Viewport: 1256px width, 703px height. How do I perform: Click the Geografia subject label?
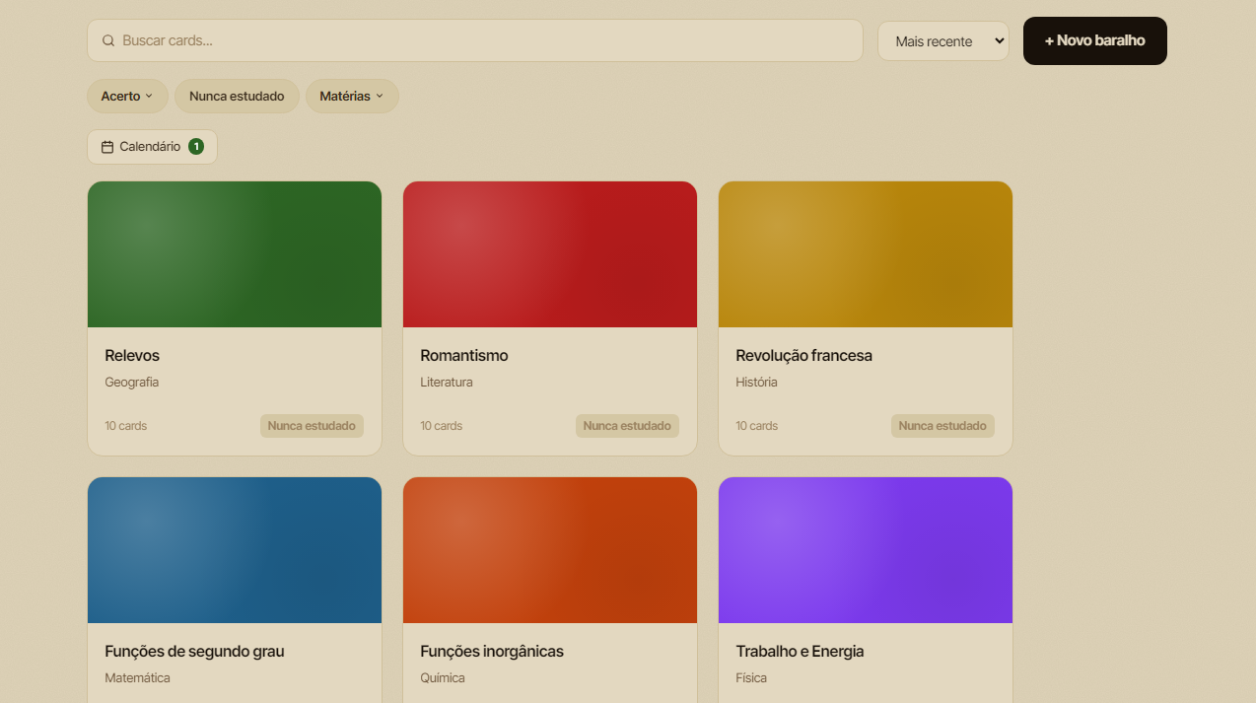[132, 382]
